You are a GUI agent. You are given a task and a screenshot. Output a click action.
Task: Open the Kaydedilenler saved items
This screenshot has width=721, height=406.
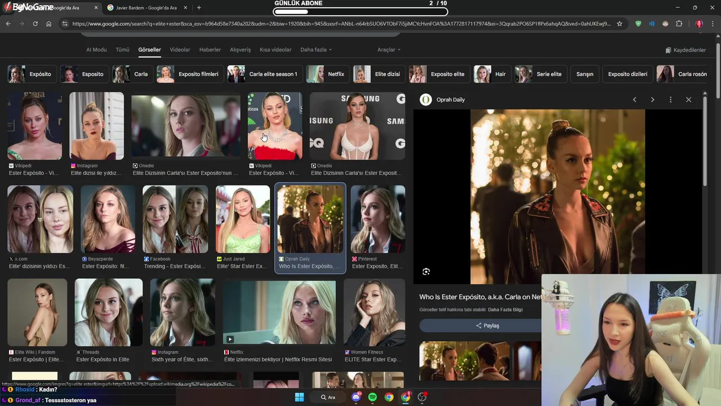click(x=686, y=50)
